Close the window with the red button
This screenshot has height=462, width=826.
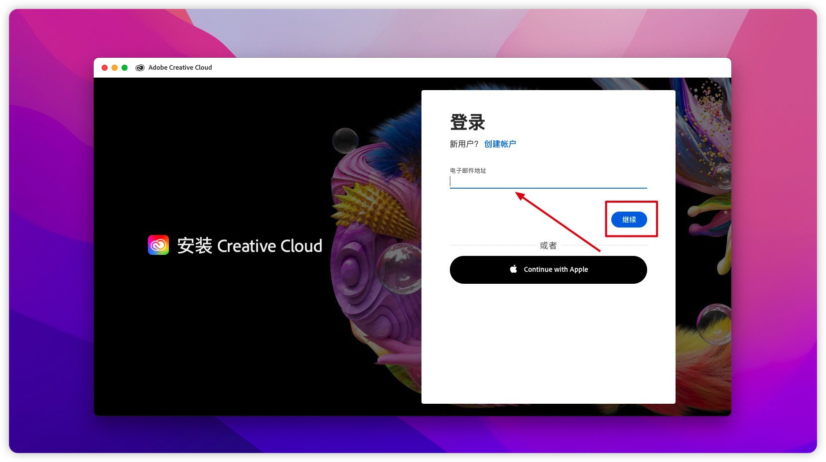(x=105, y=68)
